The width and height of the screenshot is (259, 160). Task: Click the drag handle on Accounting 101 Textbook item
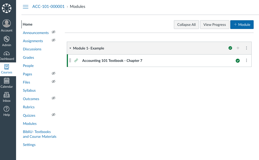coord(70,60)
